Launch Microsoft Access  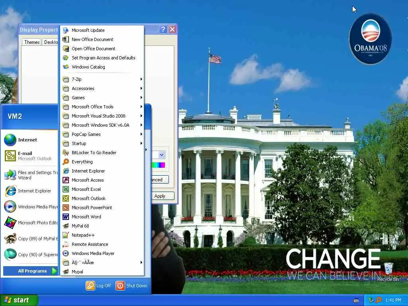(102, 180)
